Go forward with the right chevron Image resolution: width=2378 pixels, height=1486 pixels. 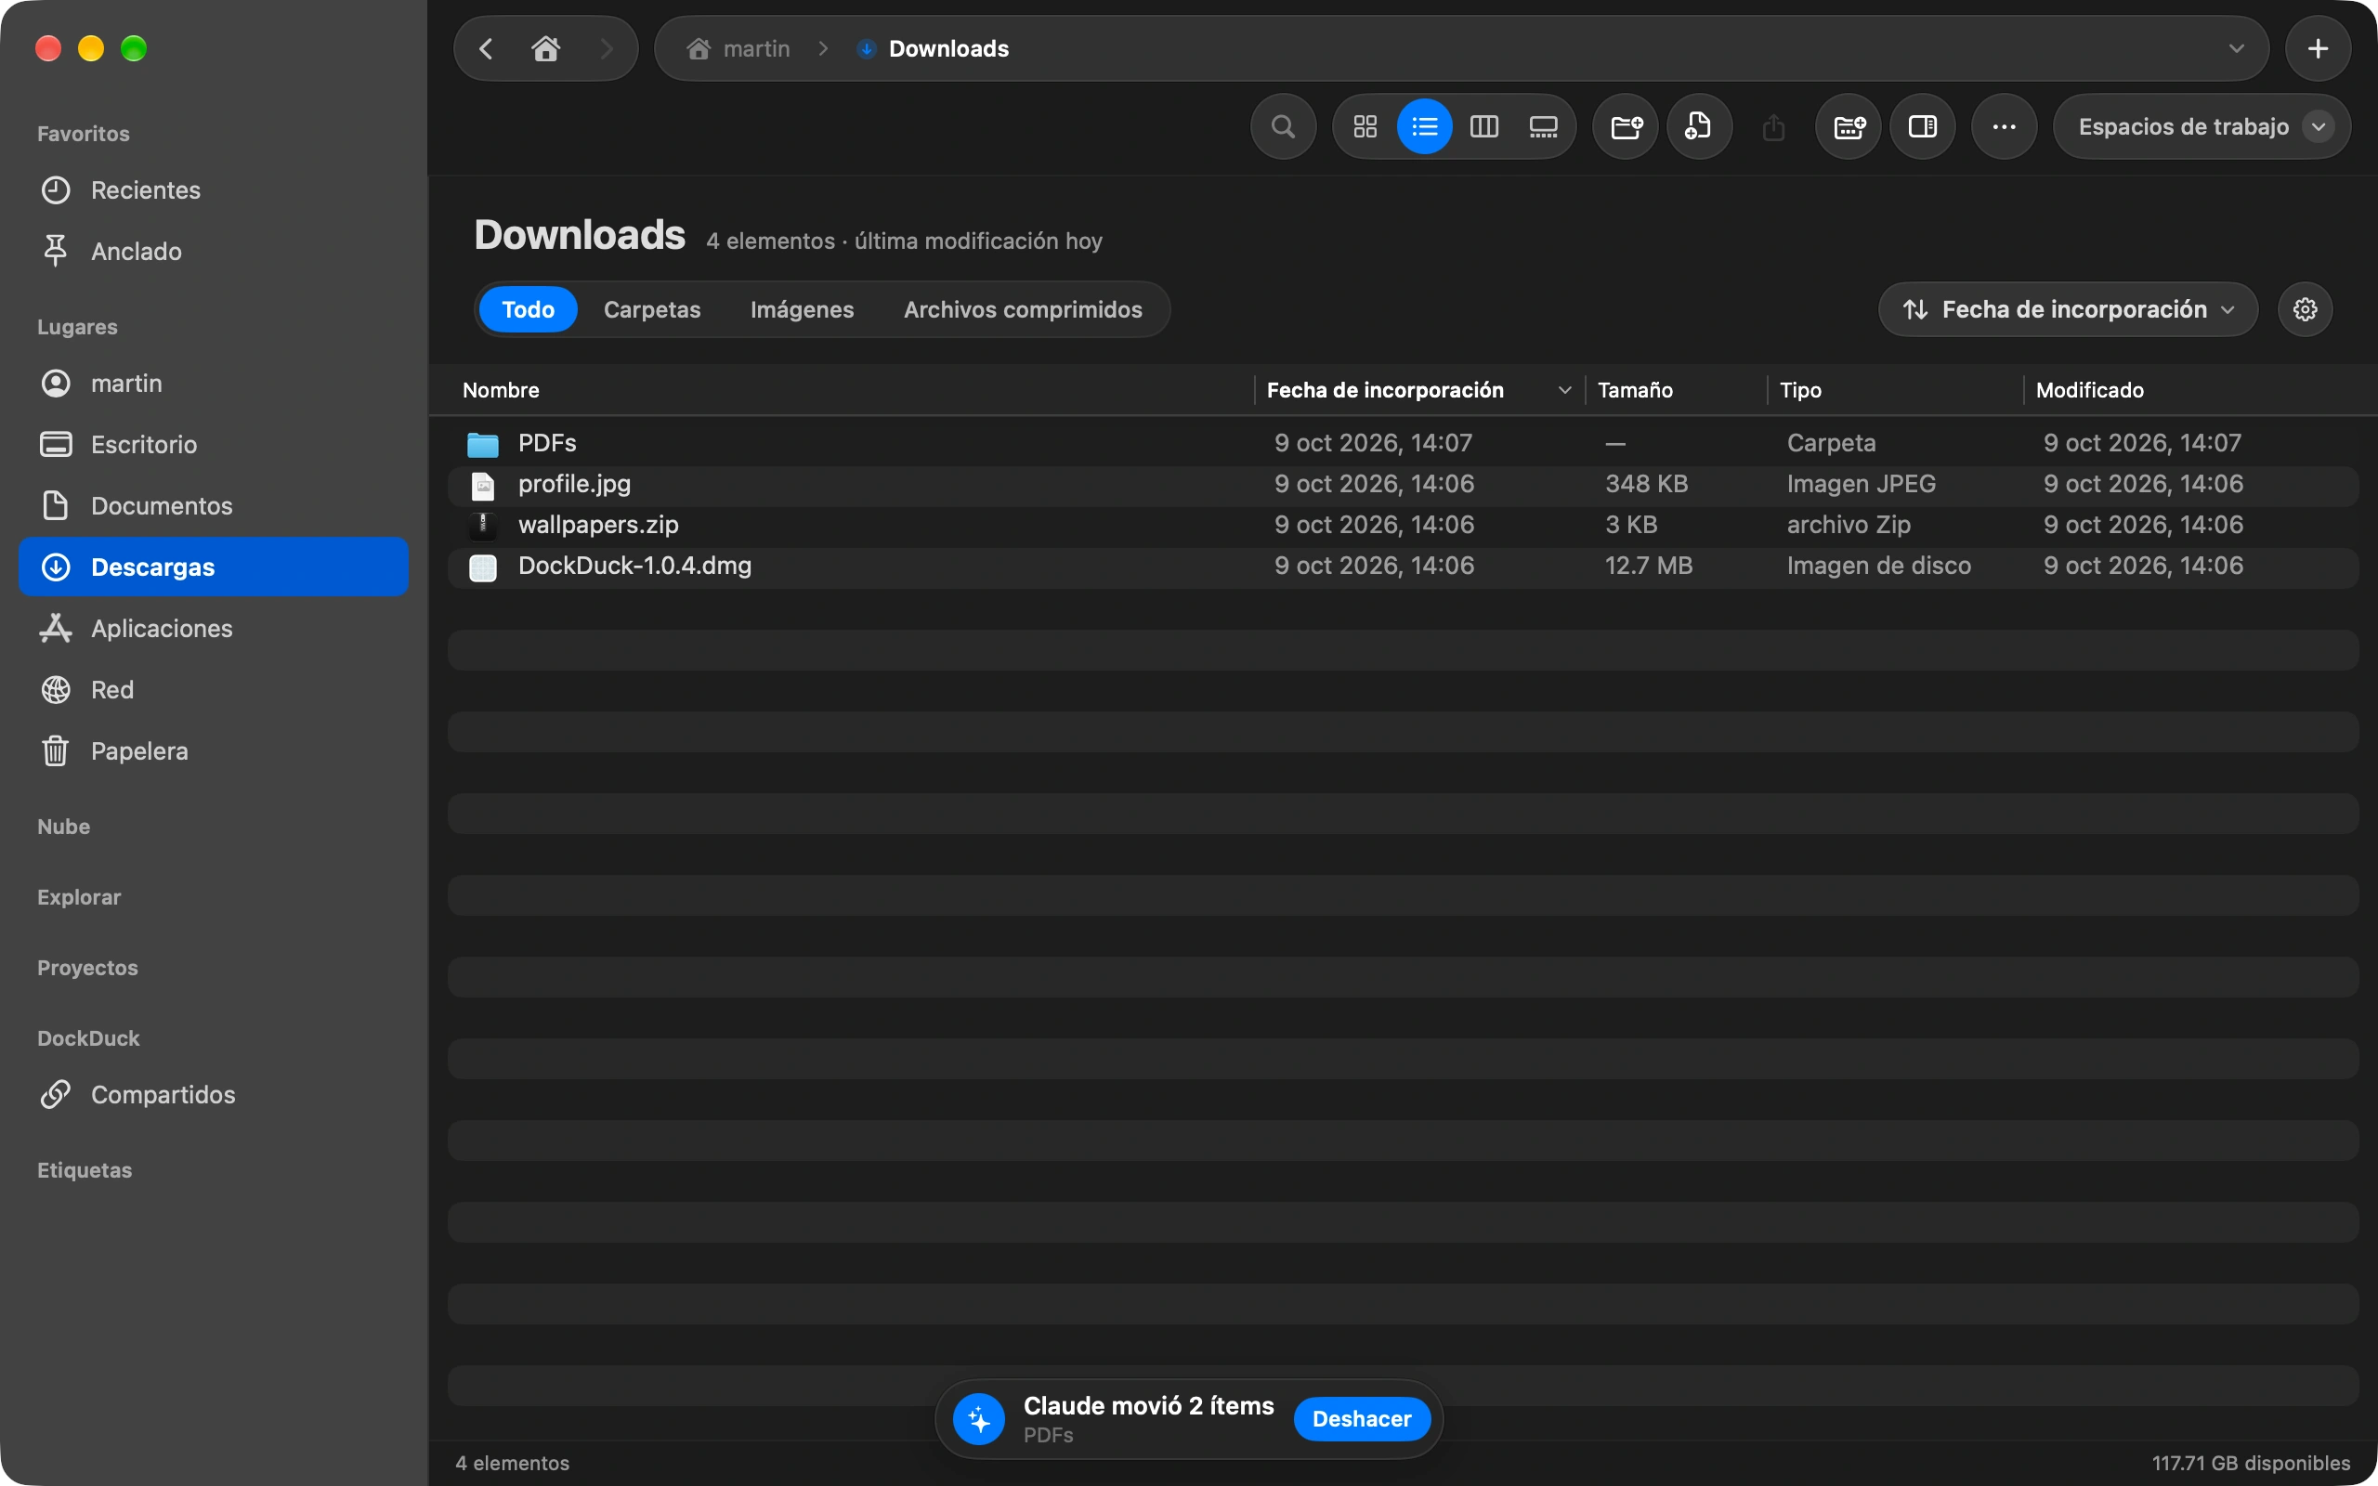click(x=607, y=48)
